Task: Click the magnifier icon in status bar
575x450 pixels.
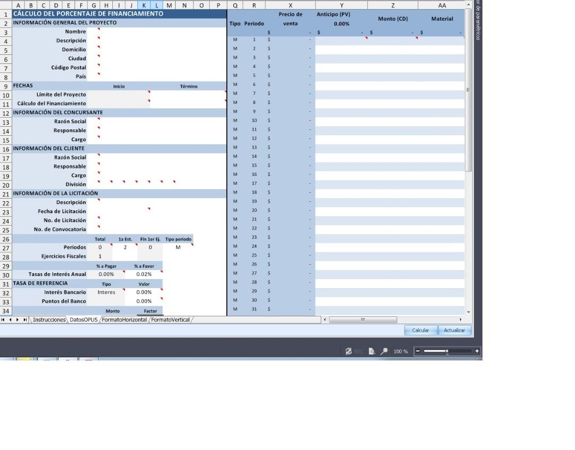Action: pyautogui.click(x=384, y=351)
